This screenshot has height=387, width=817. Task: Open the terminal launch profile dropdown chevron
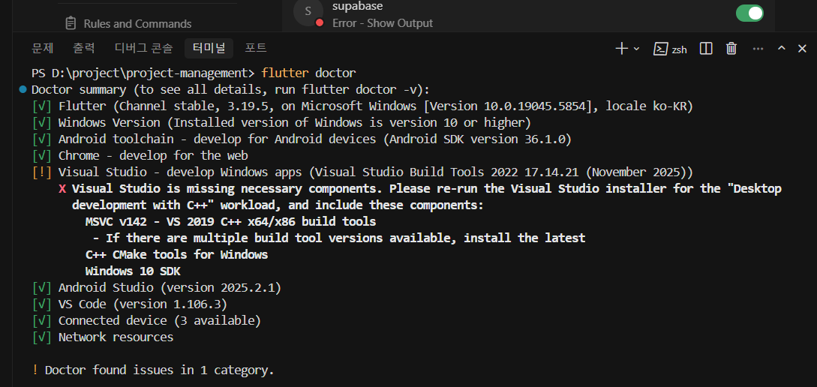click(x=637, y=49)
